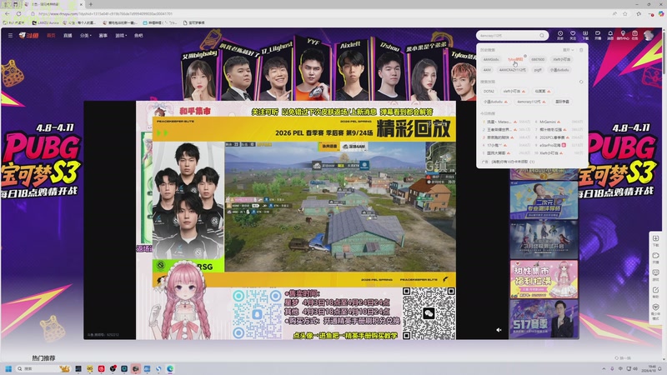
Task: Open the 甜妹集市 sidebar thumbnail
Action: (544, 279)
